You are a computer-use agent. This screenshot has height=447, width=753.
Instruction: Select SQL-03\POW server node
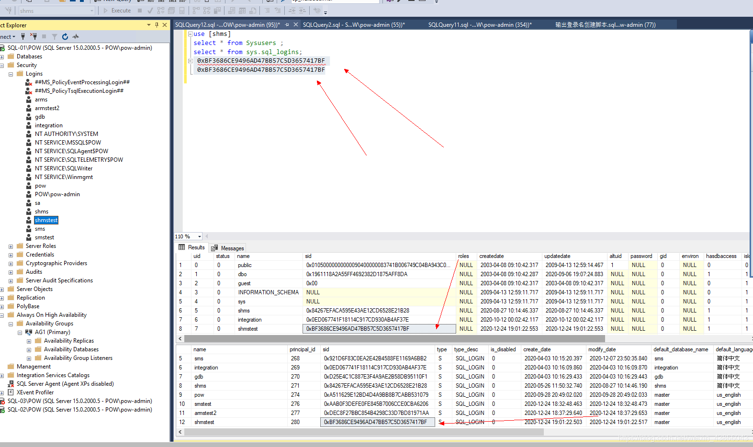point(79,401)
